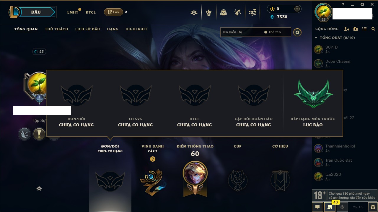The image size is (378, 212).
Task: Switch to the Thử Thách tab
Action: pos(56,29)
